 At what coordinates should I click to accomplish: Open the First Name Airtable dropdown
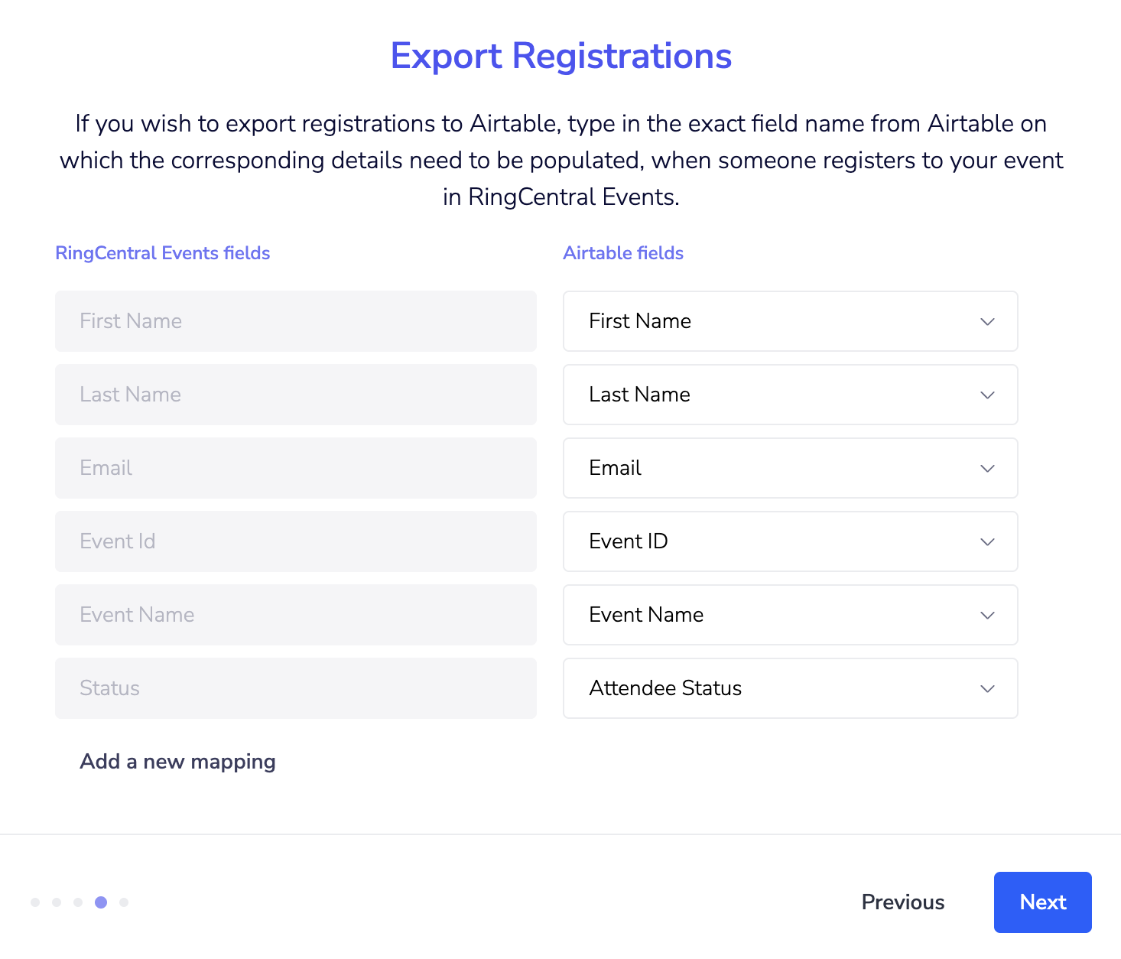790,321
